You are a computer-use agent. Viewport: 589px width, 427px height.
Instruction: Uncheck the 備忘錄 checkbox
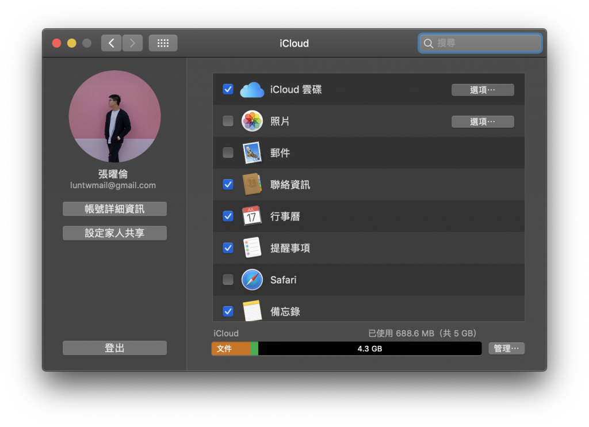coord(228,311)
